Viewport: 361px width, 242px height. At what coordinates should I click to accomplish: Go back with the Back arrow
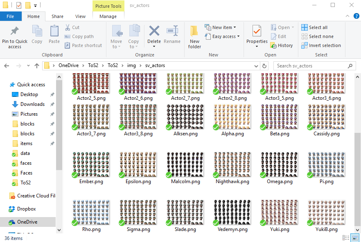pos(7,66)
